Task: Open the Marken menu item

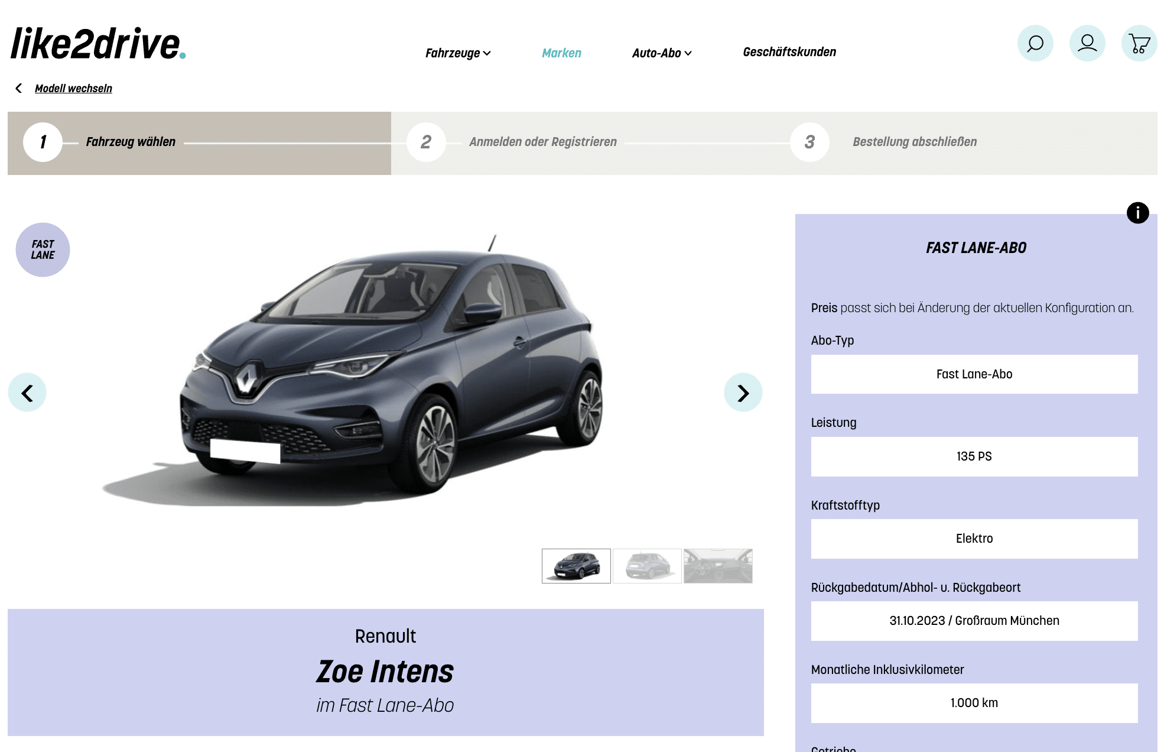Action: (x=561, y=53)
